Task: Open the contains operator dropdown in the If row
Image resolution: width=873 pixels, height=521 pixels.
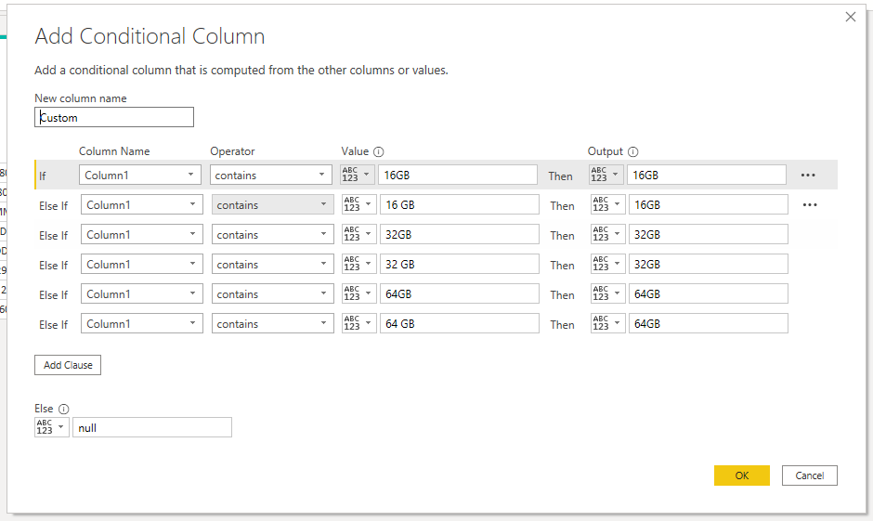Action: point(270,175)
